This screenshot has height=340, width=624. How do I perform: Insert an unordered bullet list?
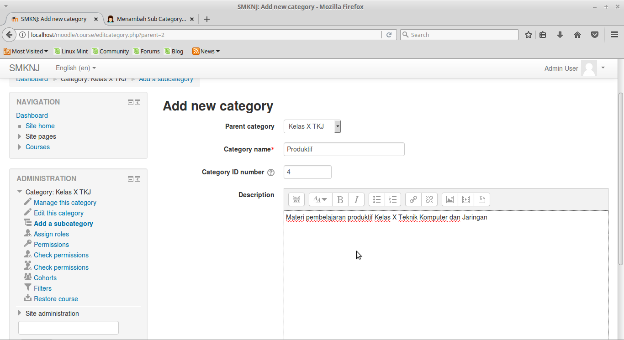click(x=377, y=199)
